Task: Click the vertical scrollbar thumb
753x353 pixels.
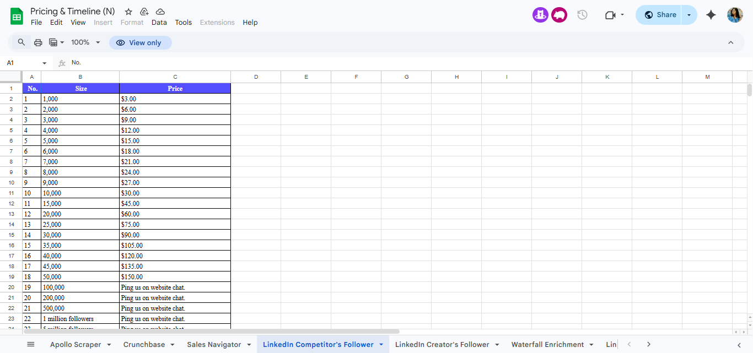Action: point(750,90)
